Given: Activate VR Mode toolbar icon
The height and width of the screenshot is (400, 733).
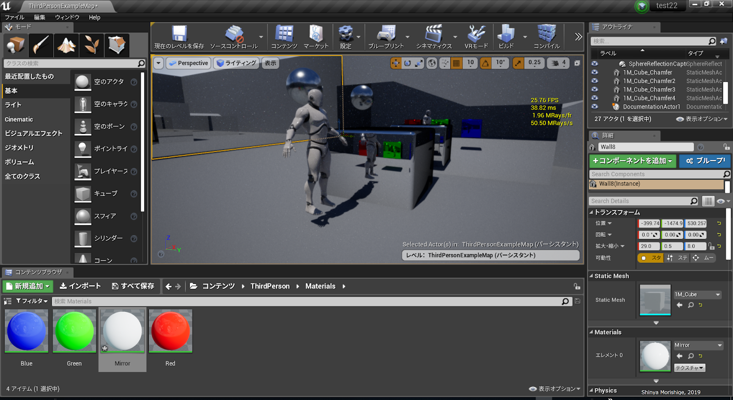Looking at the screenshot, I should [x=476, y=37].
